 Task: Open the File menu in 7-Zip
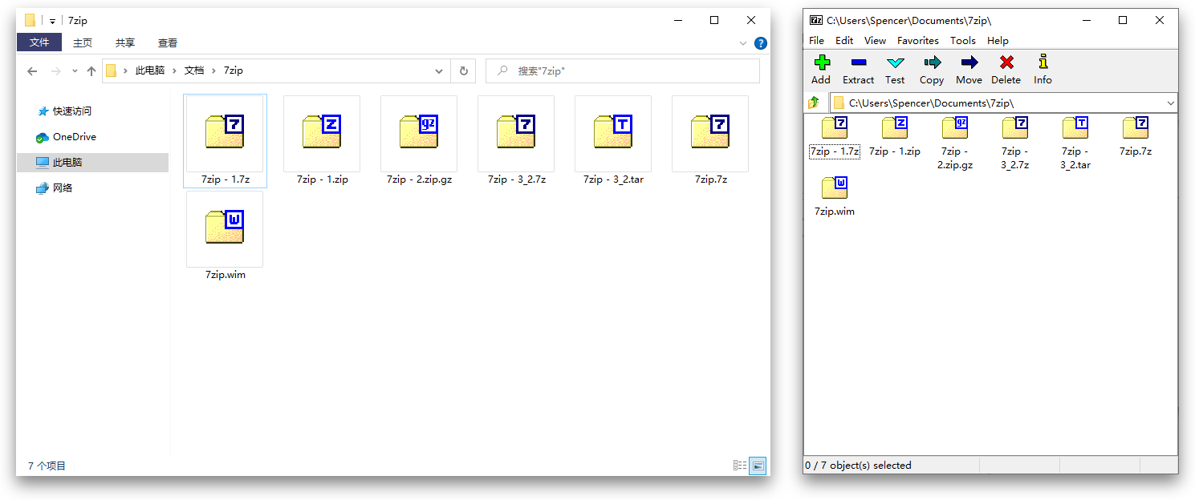(x=816, y=41)
